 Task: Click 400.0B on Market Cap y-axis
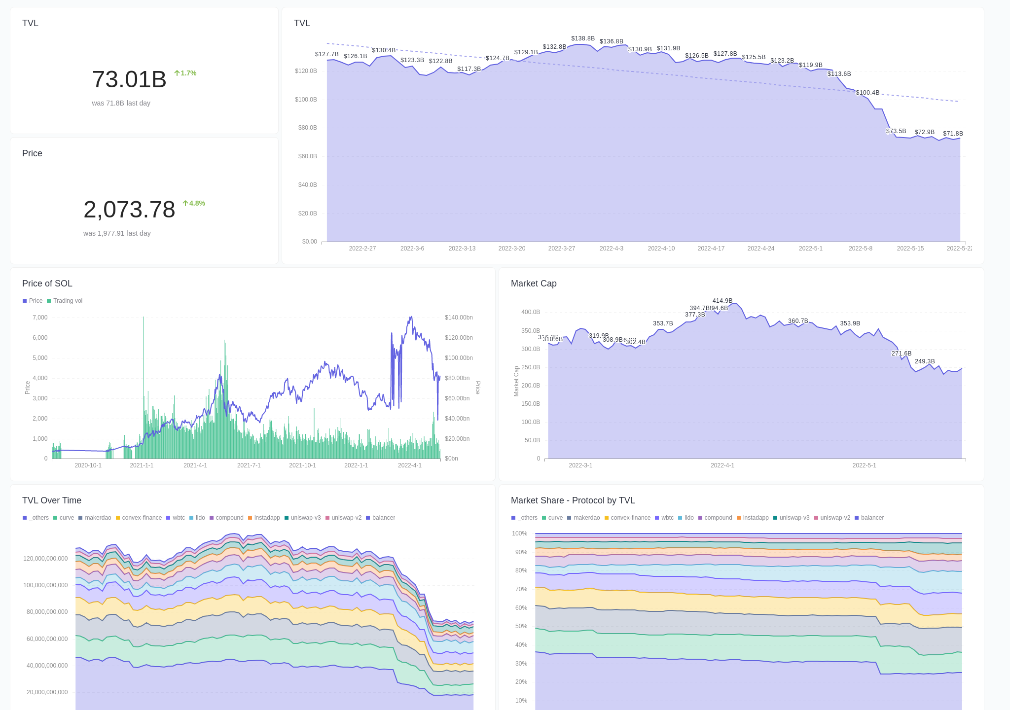pyautogui.click(x=531, y=312)
